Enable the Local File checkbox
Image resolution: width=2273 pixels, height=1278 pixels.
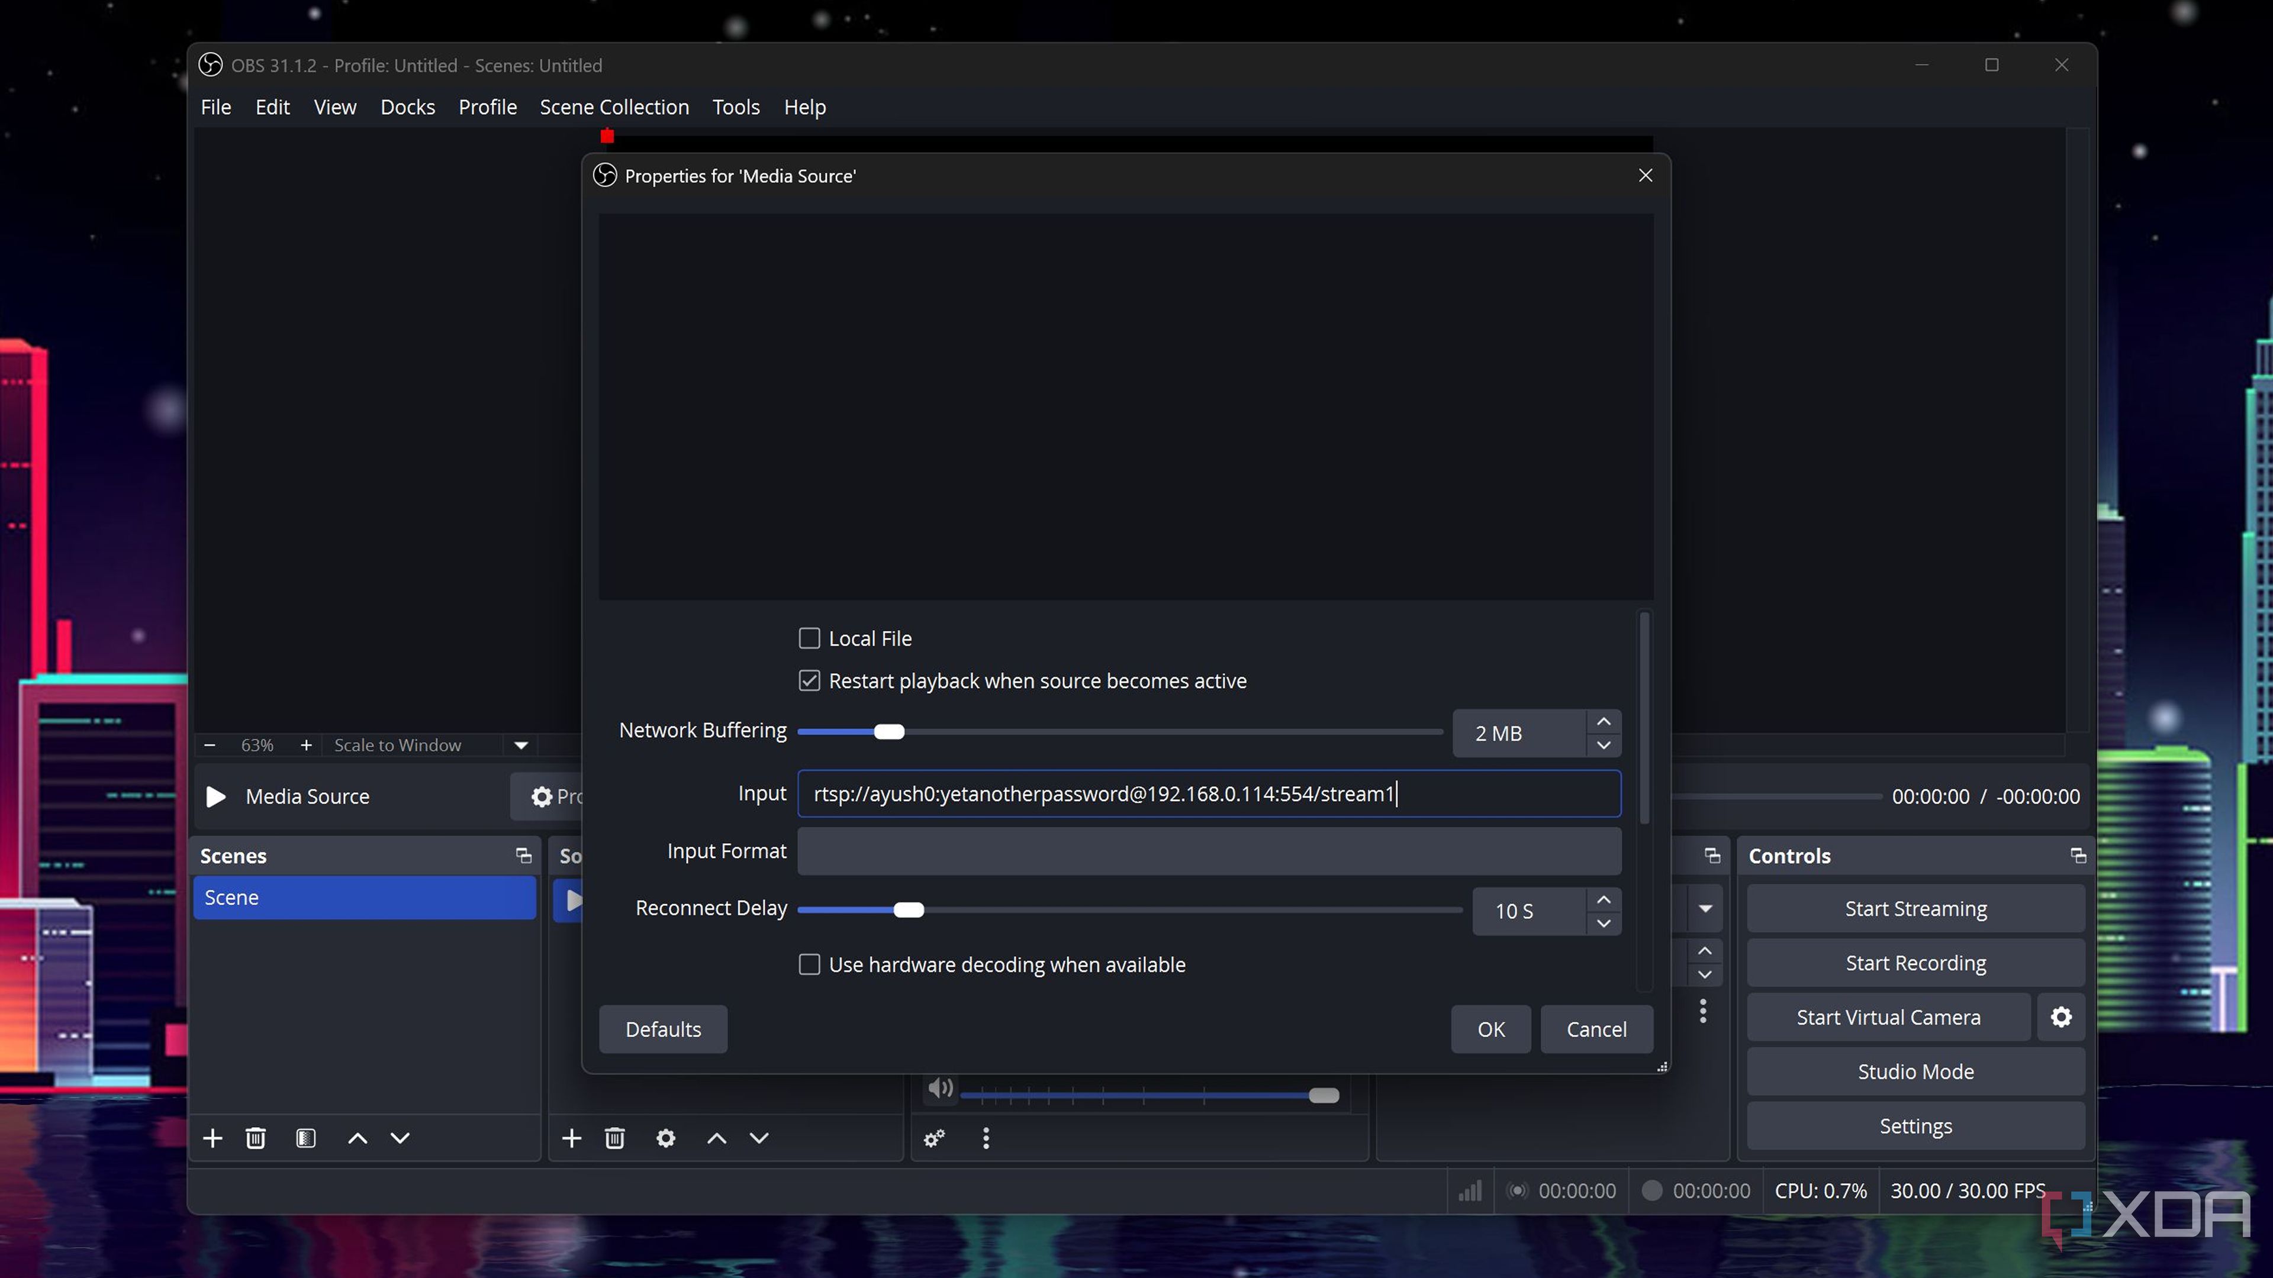pyautogui.click(x=809, y=638)
